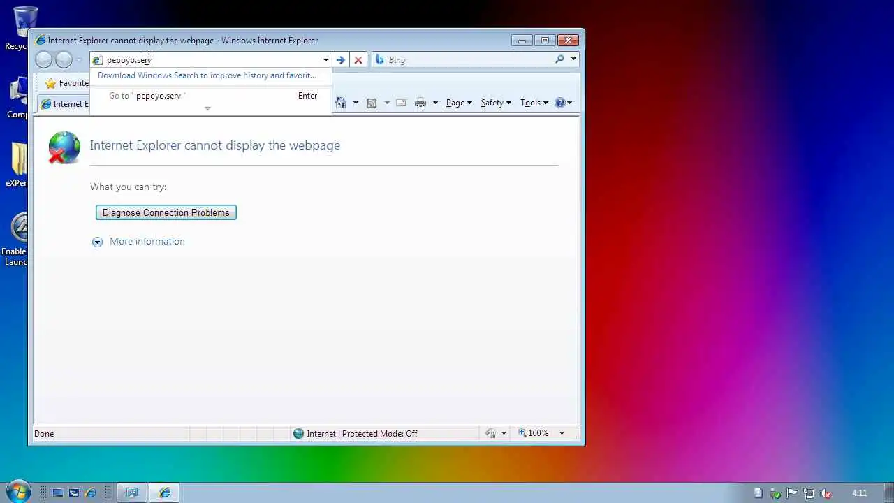Click Diagnose Connection Problems button
Screen dimensions: 894x503
[x=166, y=212]
